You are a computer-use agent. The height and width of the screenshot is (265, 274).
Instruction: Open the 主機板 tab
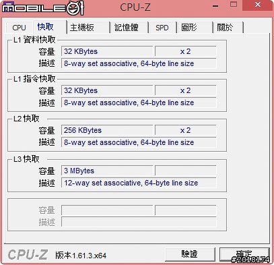pyautogui.click(x=88, y=28)
